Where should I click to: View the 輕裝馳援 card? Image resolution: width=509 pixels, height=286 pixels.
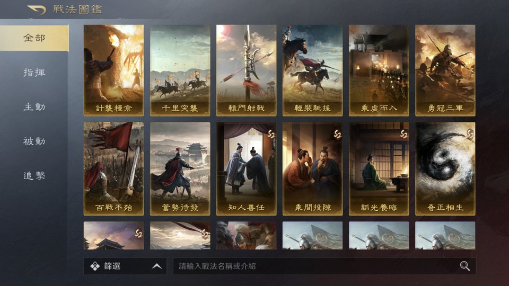point(312,70)
